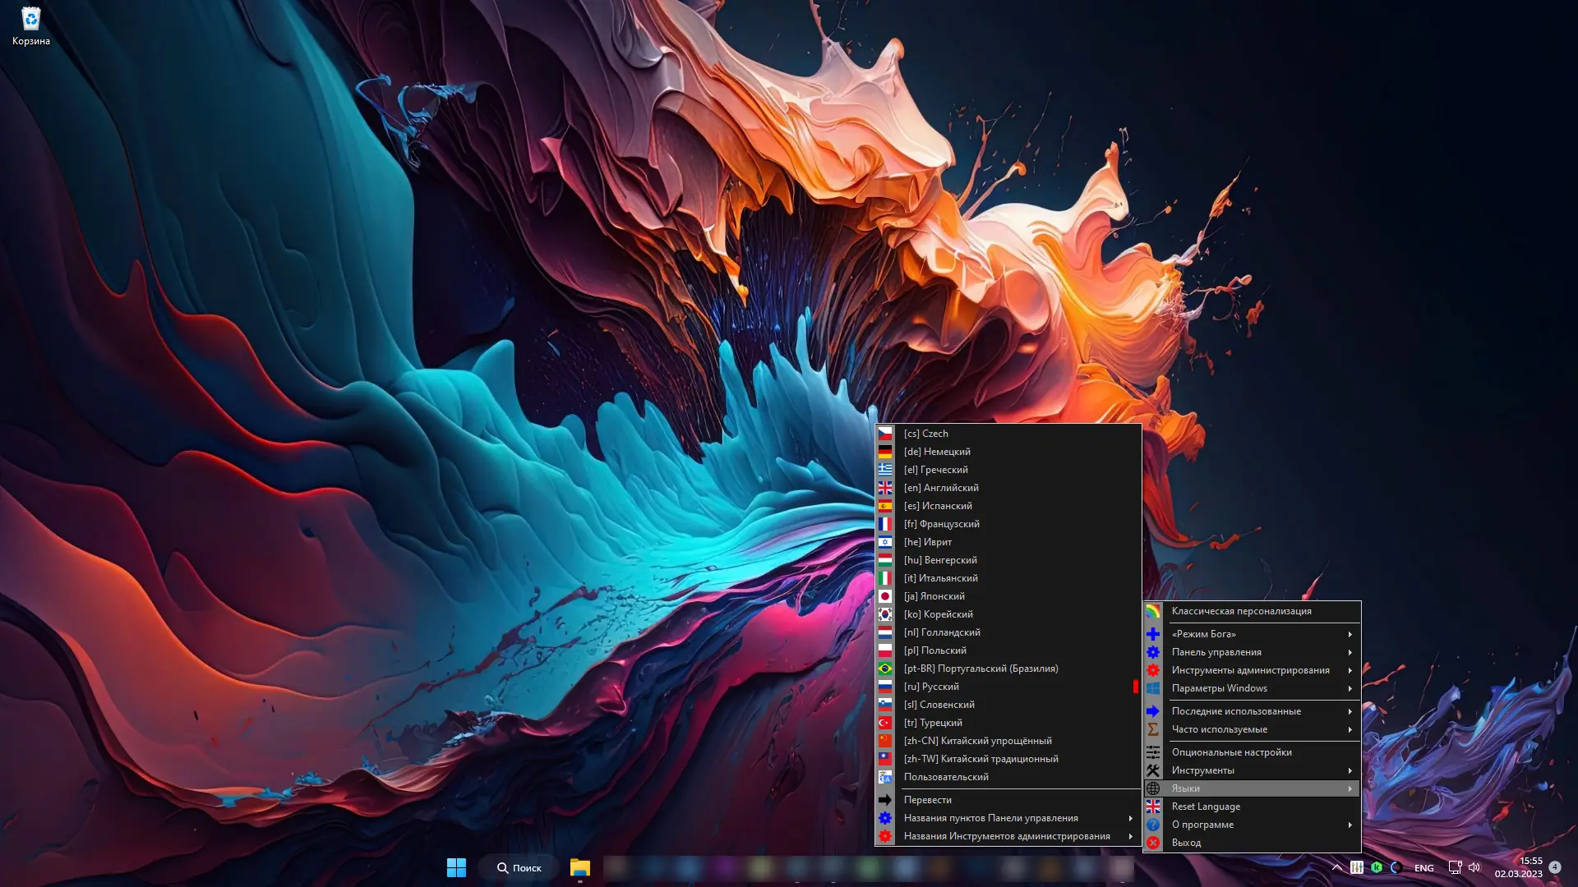
Task: Select the [ru] Русский language option
Action: point(931,687)
